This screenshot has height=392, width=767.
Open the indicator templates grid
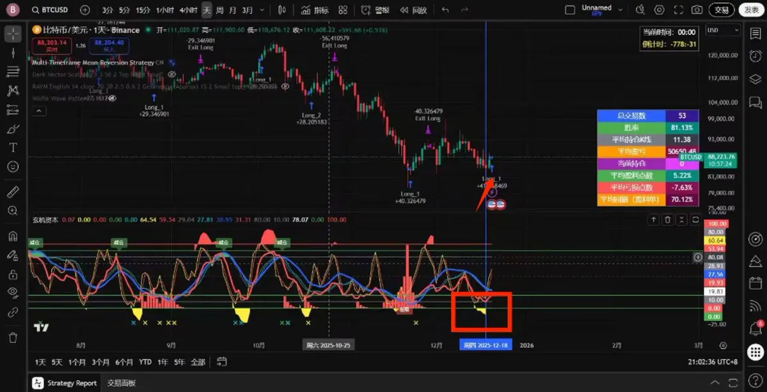pyautogui.click(x=343, y=10)
